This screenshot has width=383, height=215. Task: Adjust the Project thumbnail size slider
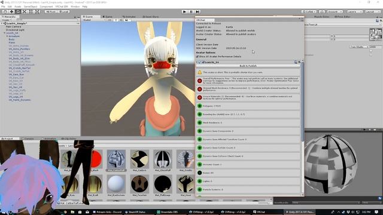[x=263, y=203]
